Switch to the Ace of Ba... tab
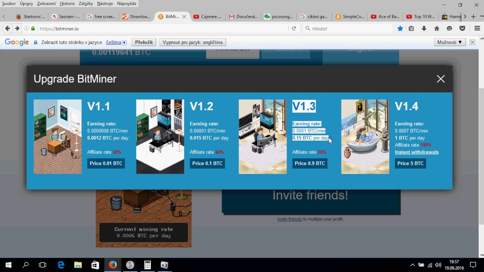 click(x=386, y=17)
